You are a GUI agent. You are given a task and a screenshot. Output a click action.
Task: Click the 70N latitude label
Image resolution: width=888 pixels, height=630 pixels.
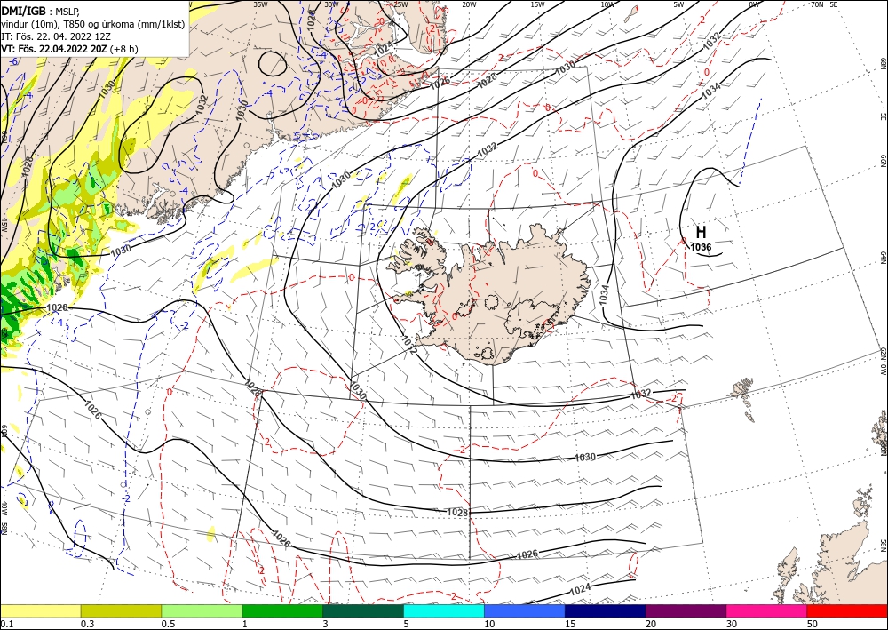(x=817, y=4)
